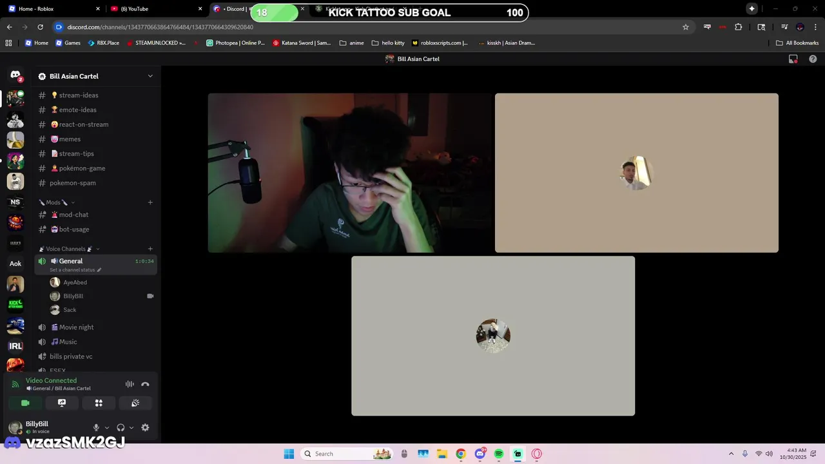Viewport: 825px width, 464px height.
Task: Toggle camera in voice panel
Action: [x=25, y=403]
